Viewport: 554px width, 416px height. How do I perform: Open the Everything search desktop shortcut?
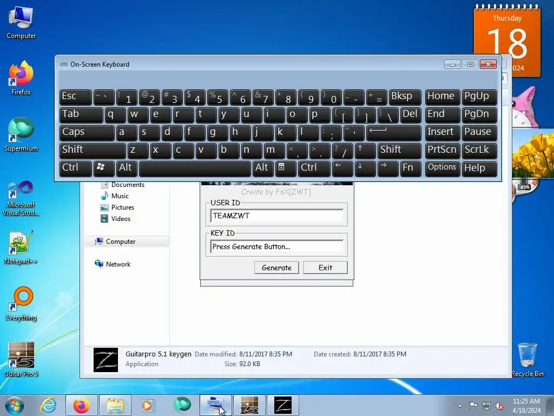coord(21,303)
